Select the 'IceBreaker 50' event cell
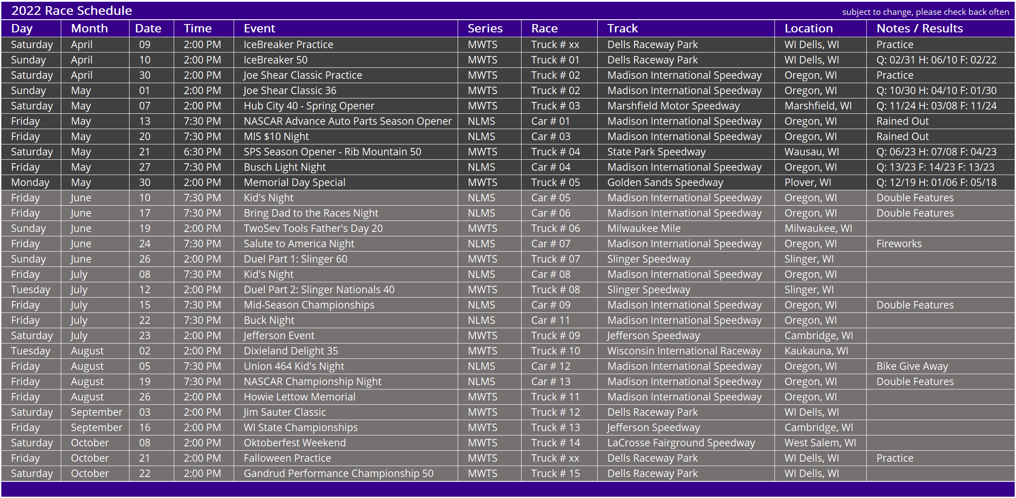 click(276, 60)
